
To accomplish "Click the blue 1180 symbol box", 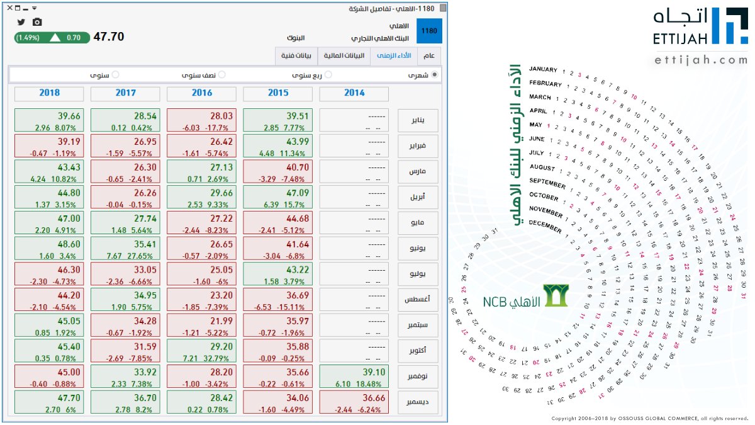I will point(430,31).
